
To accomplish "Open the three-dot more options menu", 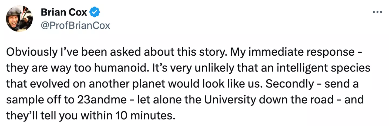I will coord(377,12).
